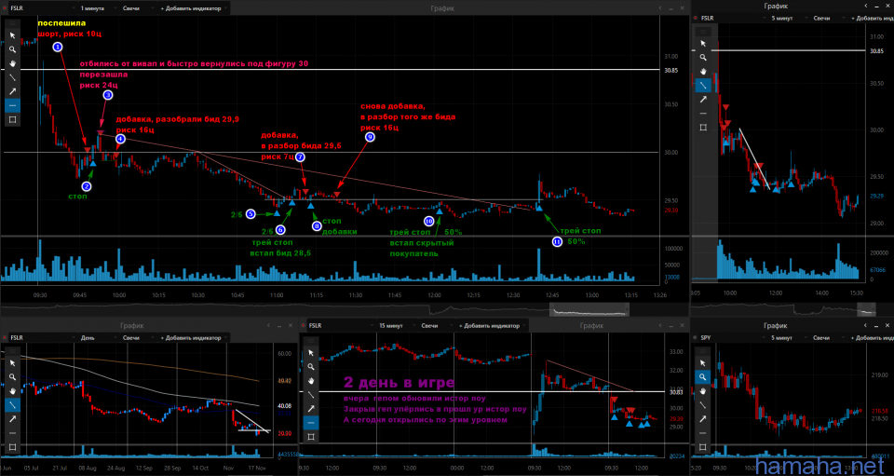Select the zoom magnifier in the 1-minute chart

(12, 49)
